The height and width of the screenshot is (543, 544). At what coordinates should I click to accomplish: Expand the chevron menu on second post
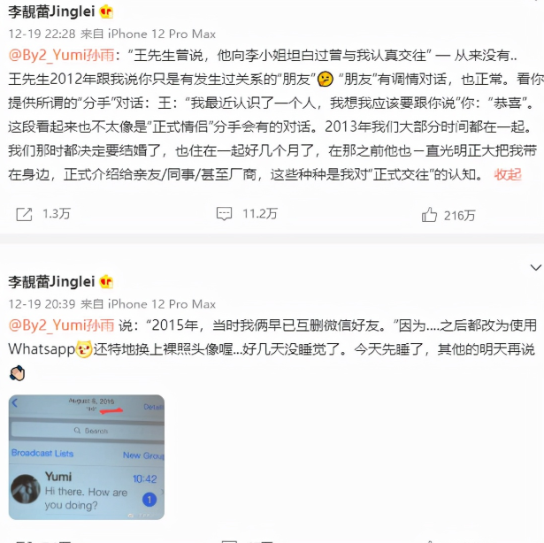(x=536, y=267)
